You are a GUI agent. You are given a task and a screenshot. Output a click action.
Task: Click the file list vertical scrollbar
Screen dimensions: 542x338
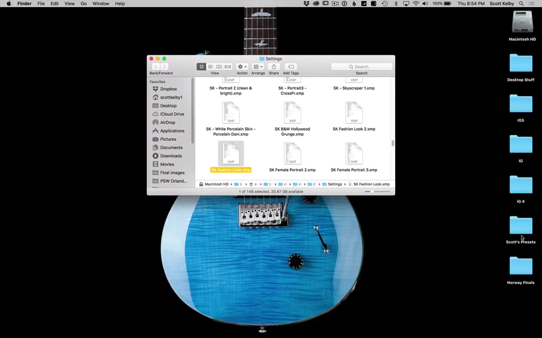(x=393, y=143)
